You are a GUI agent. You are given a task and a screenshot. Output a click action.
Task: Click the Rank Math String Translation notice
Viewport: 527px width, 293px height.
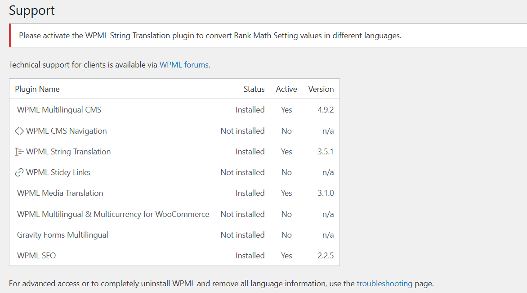[210, 36]
